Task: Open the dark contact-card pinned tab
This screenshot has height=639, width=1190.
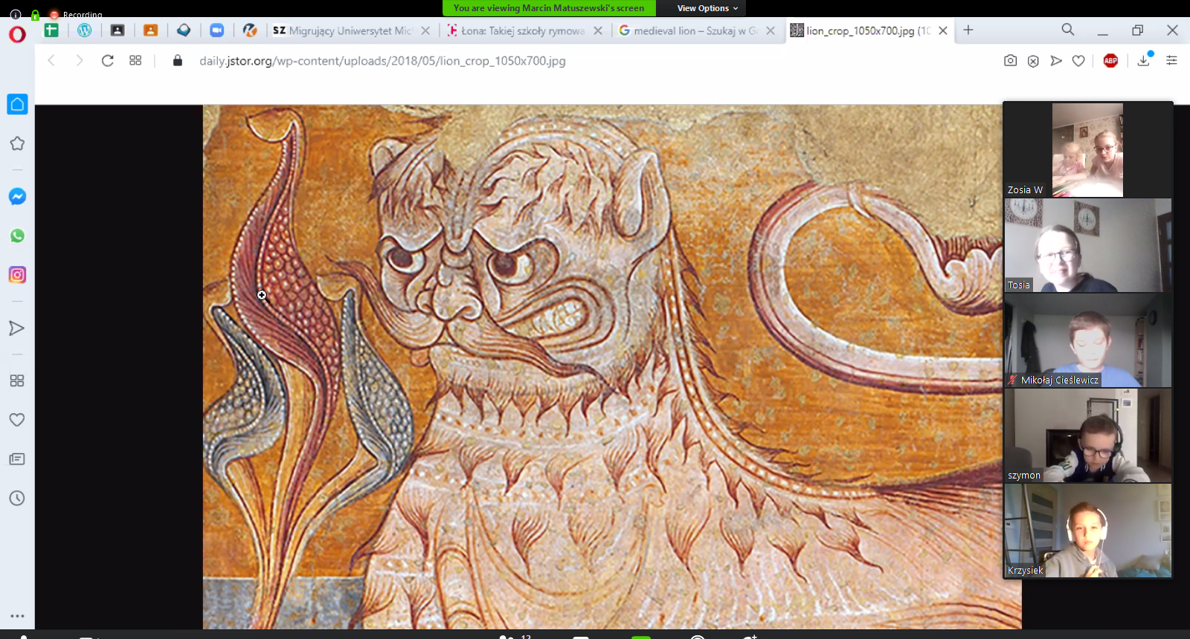Action: pyautogui.click(x=118, y=30)
